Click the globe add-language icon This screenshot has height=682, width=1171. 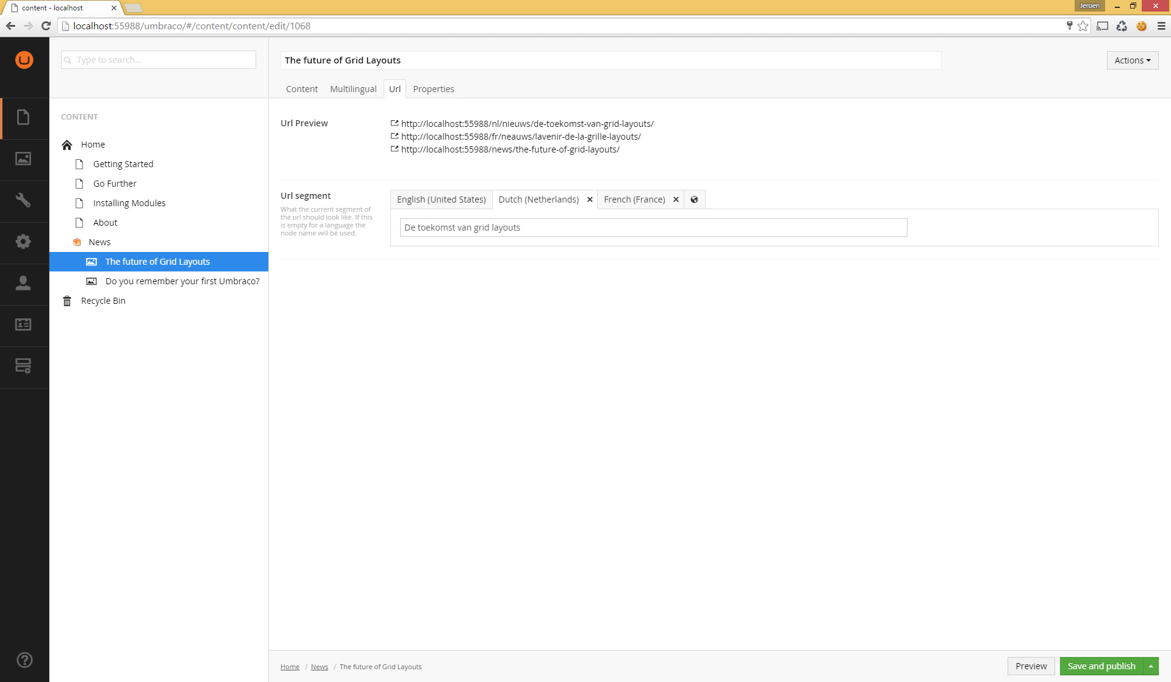coord(694,199)
